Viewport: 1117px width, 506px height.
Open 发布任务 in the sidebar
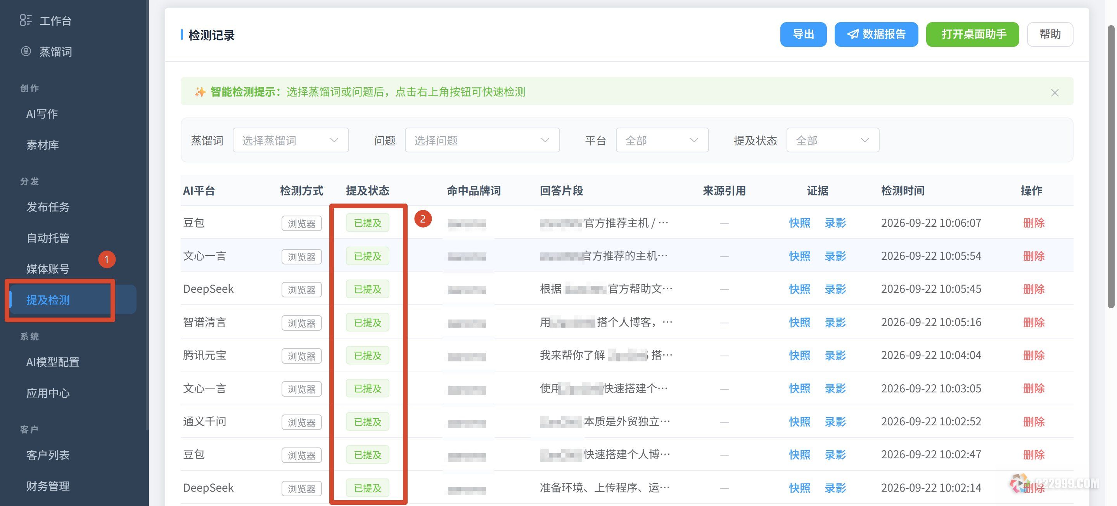click(x=48, y=206)
